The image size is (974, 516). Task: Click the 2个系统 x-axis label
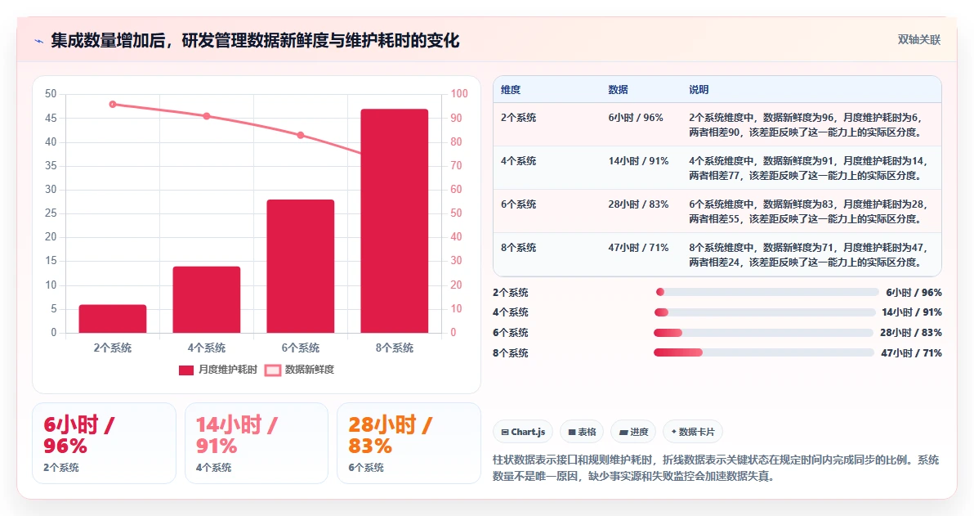[x=113, y=348]
